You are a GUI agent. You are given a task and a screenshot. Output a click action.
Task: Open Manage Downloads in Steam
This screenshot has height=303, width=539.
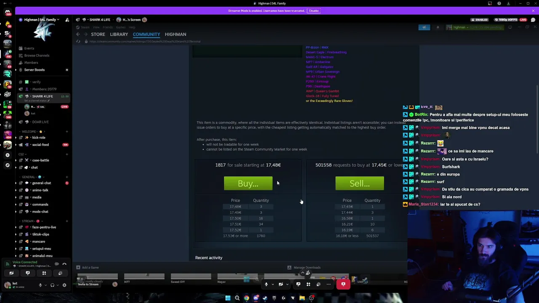click(304, 267)
